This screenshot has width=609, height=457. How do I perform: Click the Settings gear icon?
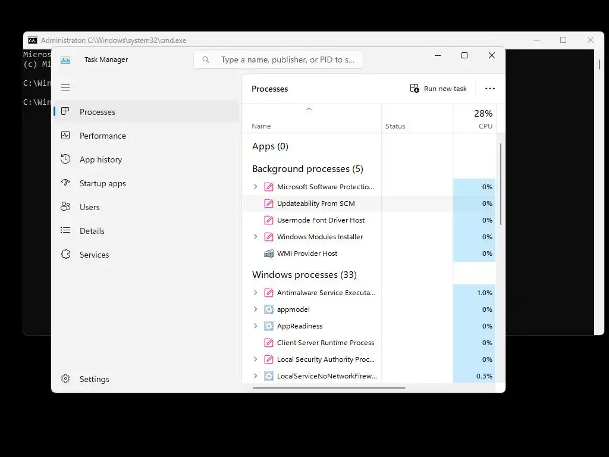[x=65, y=378]
